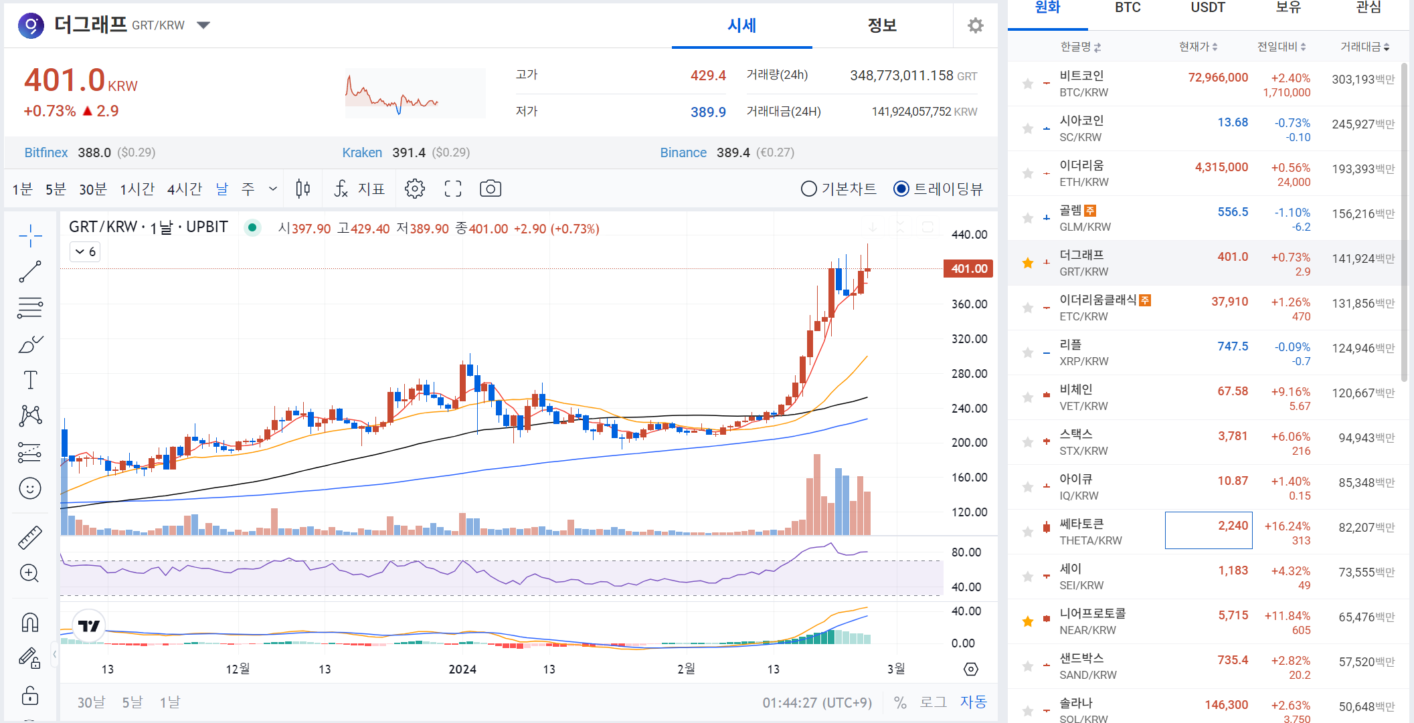1414x723 pixels.
Task: Toggle favorite star for 니어프로토콜
Action: [x=1028, y=621]
